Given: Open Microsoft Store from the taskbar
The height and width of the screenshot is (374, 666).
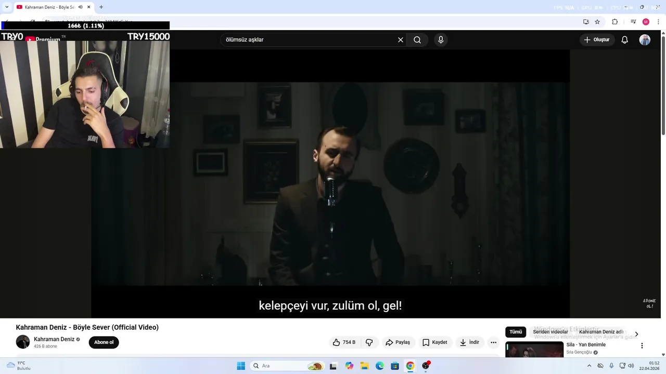Looking at the screenshot, I should click(x=395, y=366).
